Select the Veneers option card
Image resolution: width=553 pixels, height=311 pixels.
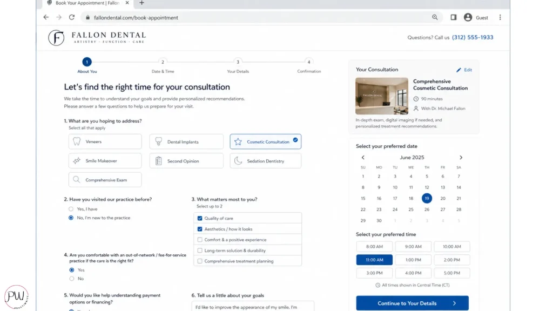click(105, 142)
